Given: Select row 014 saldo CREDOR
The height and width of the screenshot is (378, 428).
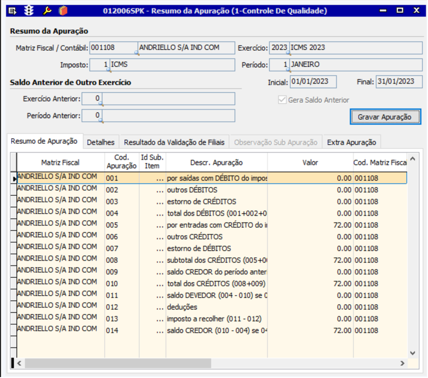Looking at the screenshot, I should pos(212,330).
